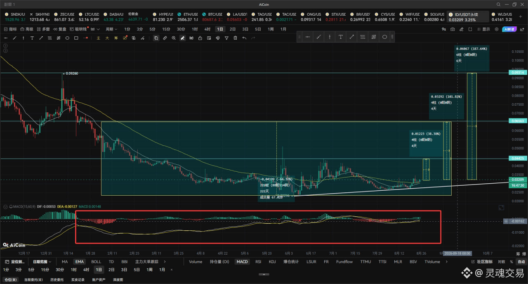
Task: Click the 主 yellow indicator icon
Action: 98,38
